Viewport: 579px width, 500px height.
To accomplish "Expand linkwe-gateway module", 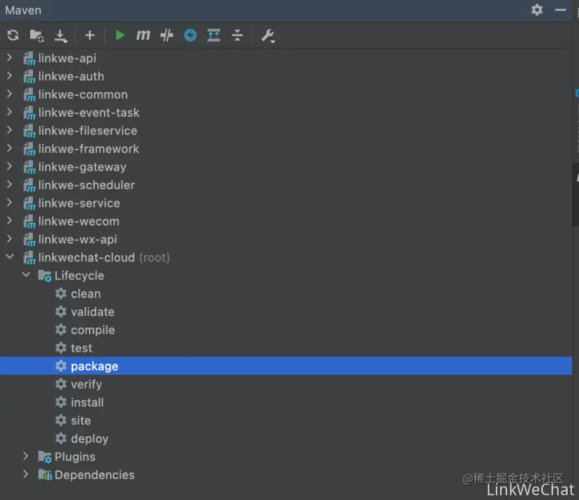I will (x=9, y=166).
